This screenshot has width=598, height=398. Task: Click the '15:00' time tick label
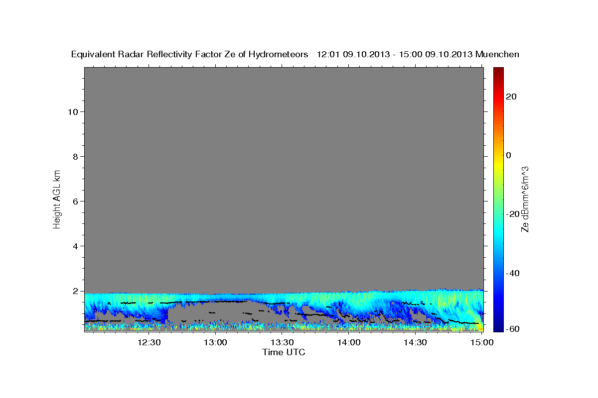coord(481,342)
